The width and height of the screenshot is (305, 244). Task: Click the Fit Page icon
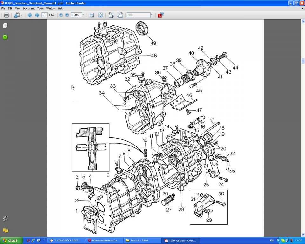tap(100, 15)
